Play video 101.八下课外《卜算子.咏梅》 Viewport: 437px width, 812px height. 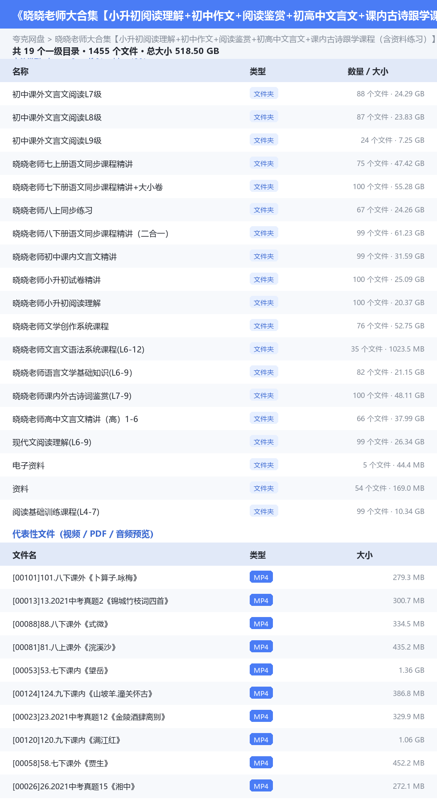click(76, 578)
